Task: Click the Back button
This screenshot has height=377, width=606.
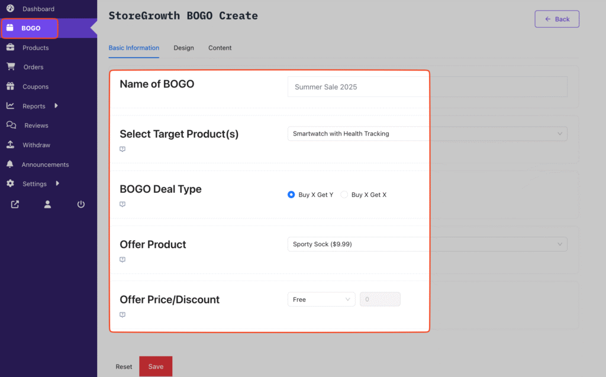Action: [x=557, y=19]
